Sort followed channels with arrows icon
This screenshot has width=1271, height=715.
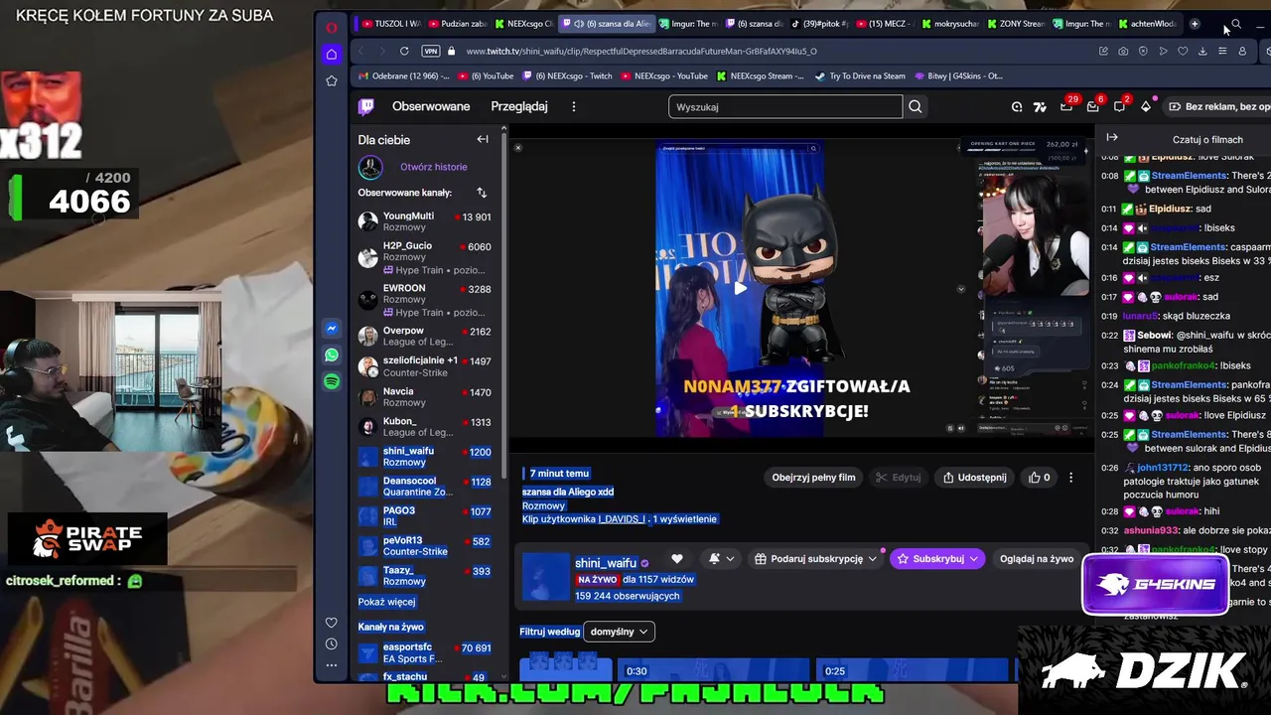point(482,193)
